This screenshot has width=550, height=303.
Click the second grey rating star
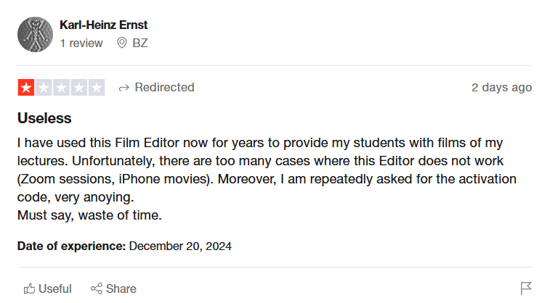click(x=44, y=88)
